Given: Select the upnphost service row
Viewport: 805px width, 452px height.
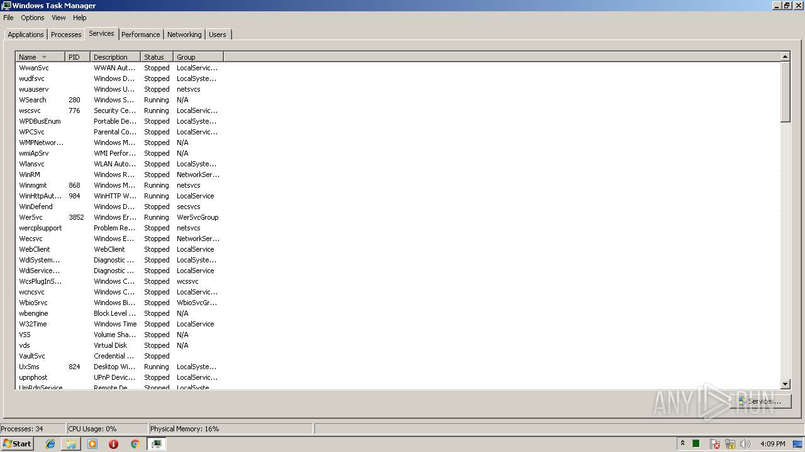Looking at the screenshot, I should (x=119, y=377).
